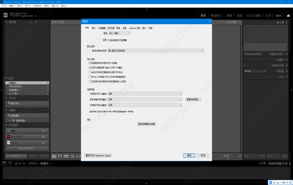The height and width of the screenshot is (185, 293).
Task: Switch to the 外部编辑 external editing tab
Action: click(102, 28)
